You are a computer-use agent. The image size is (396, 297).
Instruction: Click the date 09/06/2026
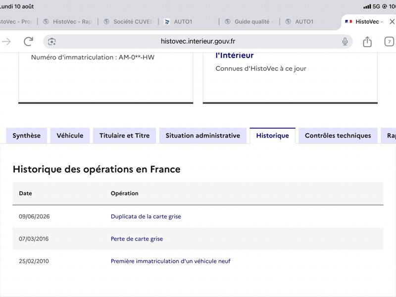click(x=34, y=216)
